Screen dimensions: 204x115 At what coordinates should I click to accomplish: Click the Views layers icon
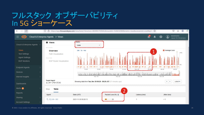tap(47, 43)
